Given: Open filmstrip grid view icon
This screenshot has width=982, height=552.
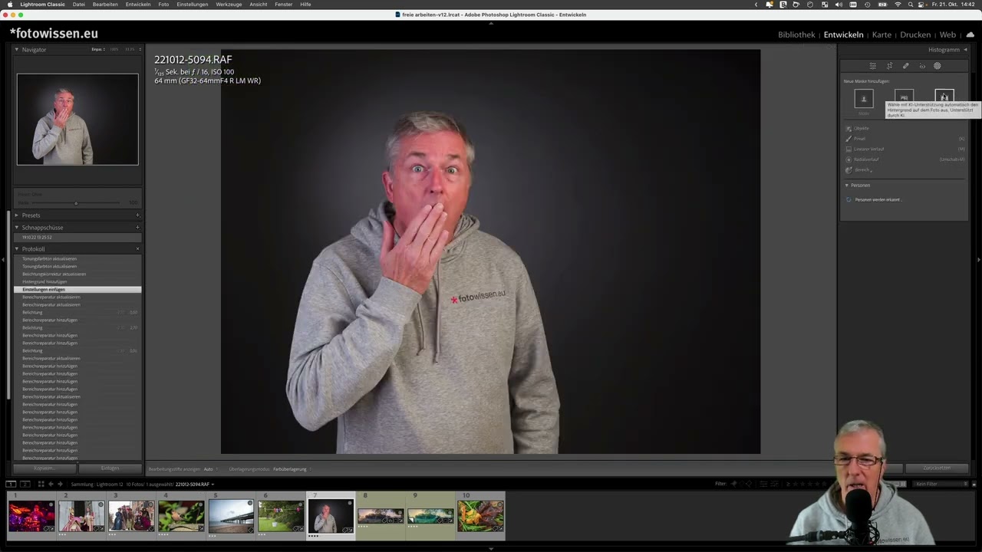Looking at the screenshot, I should click(x=41, y=485).
